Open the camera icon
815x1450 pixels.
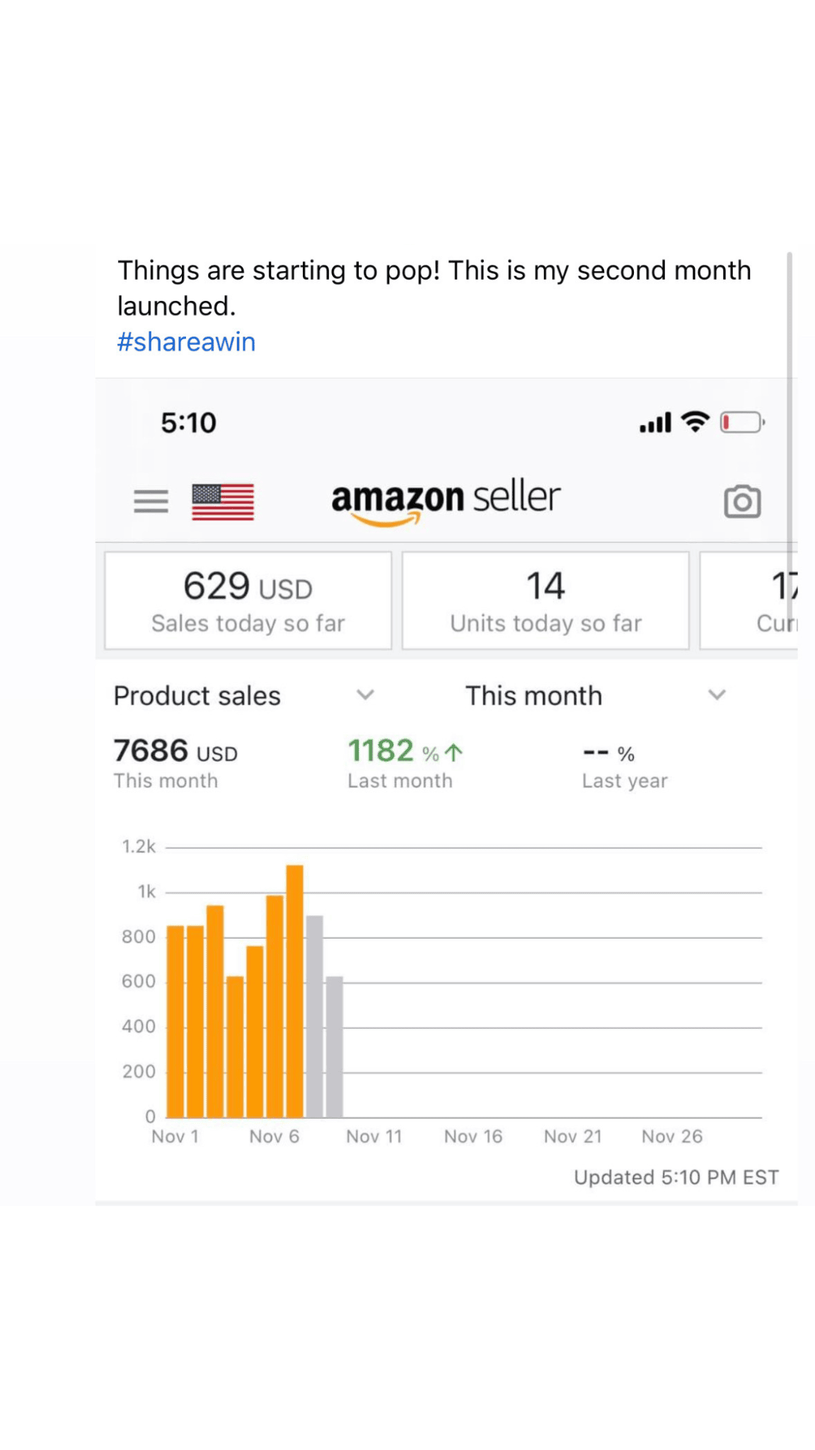pyautogui.click(x=742, y=502)
